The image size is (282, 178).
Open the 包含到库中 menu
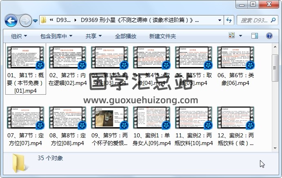(x=56, y=36)
